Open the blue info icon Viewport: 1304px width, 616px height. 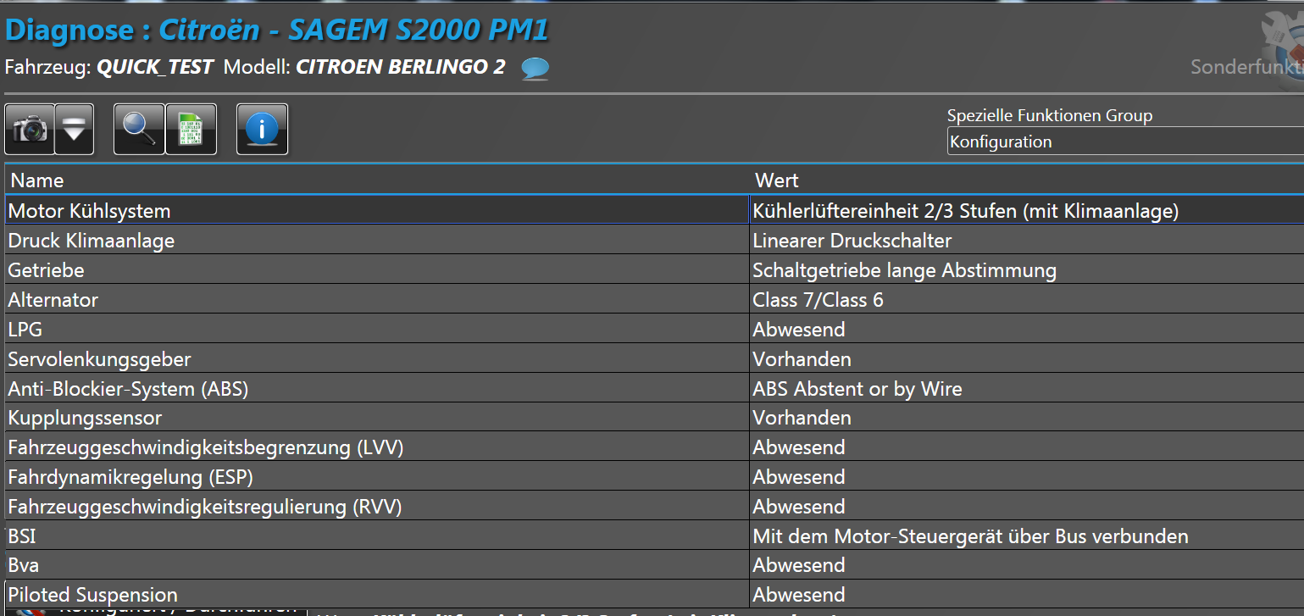point(262,130)
